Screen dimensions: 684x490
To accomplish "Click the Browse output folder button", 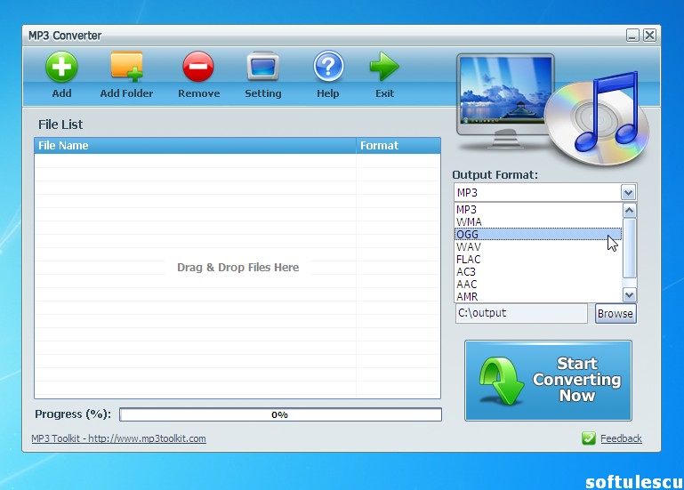I will pyautogui.click(x=616, y=314).
